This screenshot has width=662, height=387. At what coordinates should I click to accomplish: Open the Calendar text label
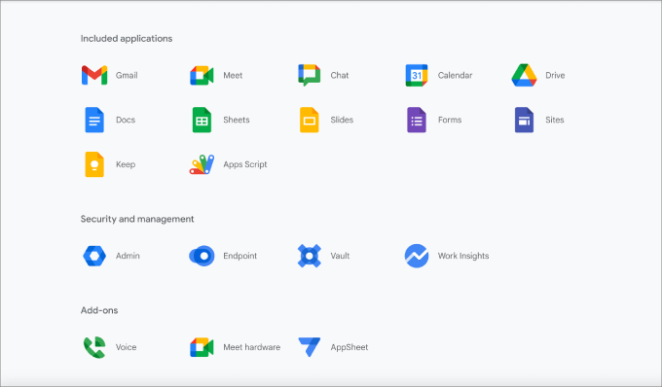(x=456, y=76)
